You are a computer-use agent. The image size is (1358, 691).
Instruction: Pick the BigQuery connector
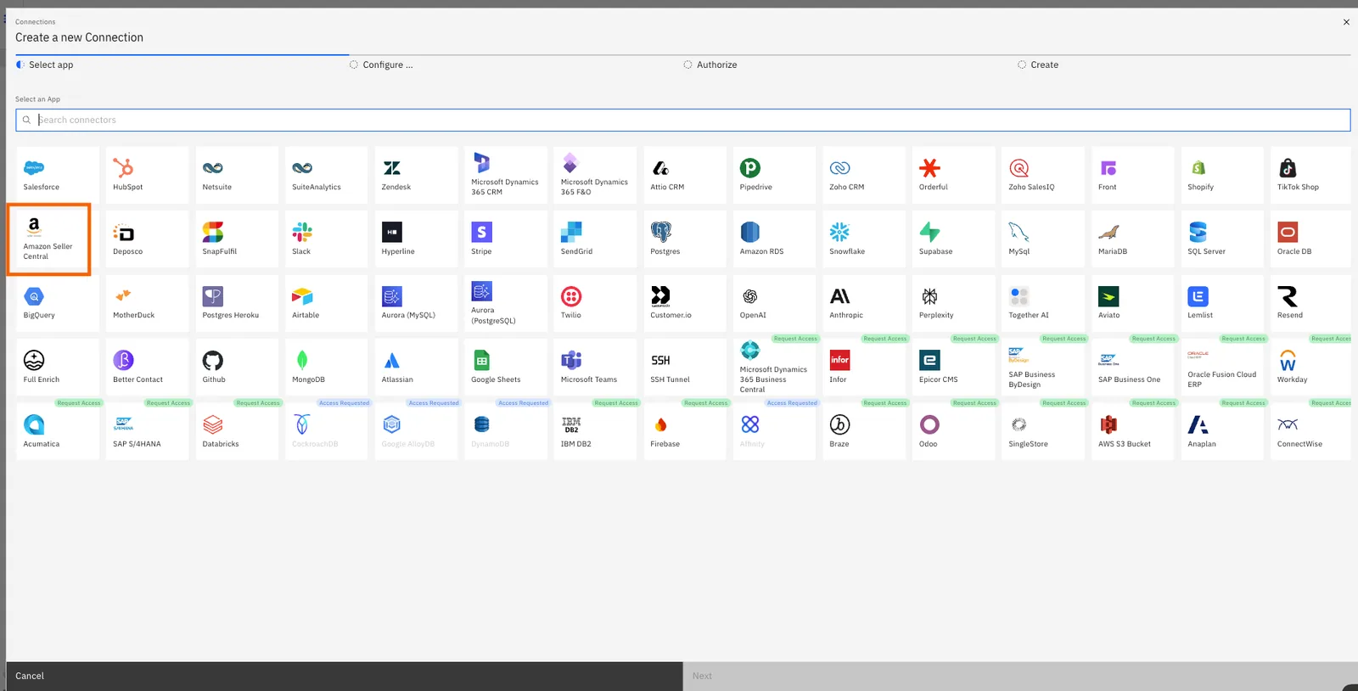58,303
